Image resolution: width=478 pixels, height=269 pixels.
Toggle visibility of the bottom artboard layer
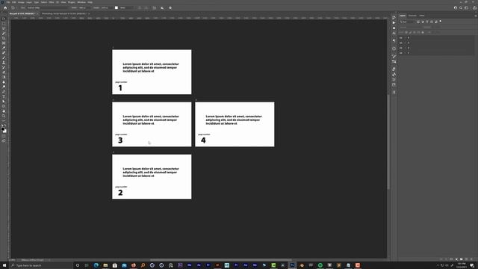tap(401, 53)
